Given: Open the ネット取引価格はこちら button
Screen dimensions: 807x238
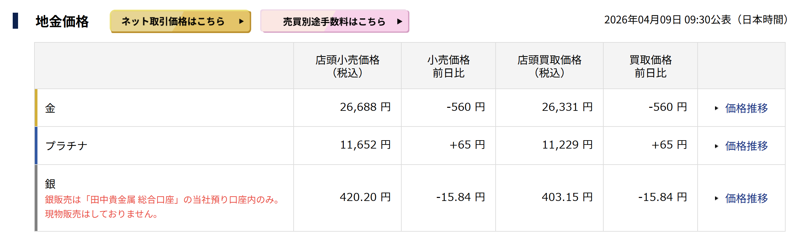Looking at the screenshot, I should (x=180, y=21).
